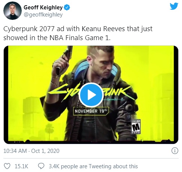The image size is (182, 172).
Task: Click the Twitter bird logo
Action: 174,6
